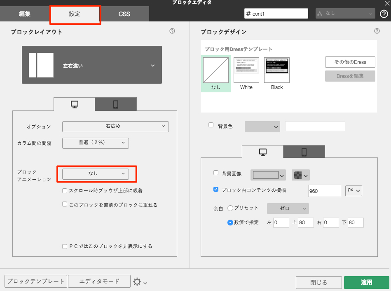
Task: Click the Dressを編集 button
Action: click(x=350, y=76)
